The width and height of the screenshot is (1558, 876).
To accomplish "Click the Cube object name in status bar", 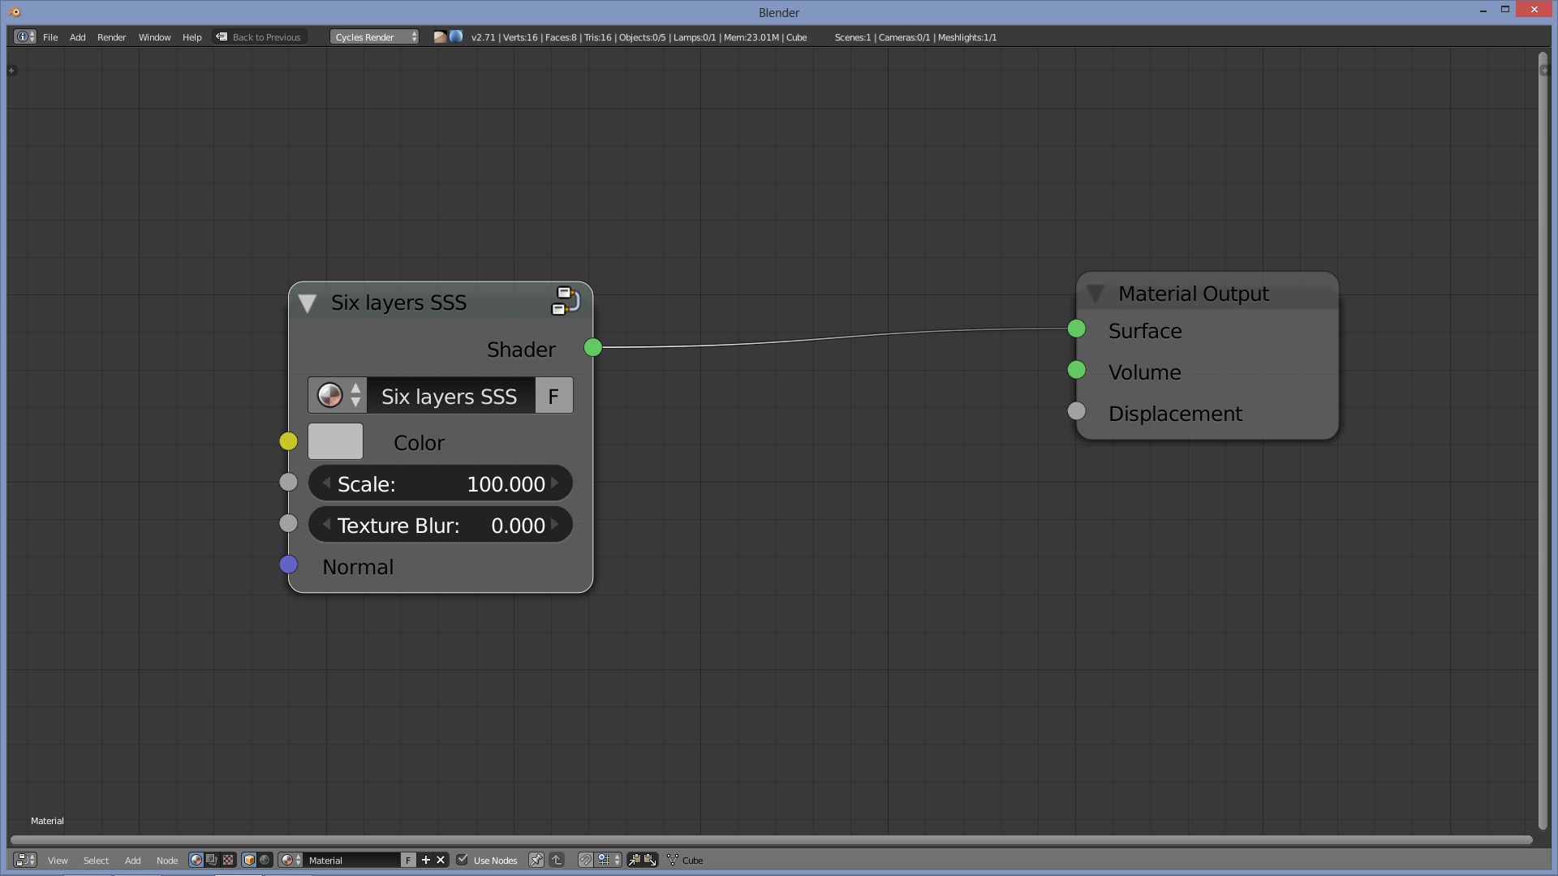I will click(x=797, y=37).
